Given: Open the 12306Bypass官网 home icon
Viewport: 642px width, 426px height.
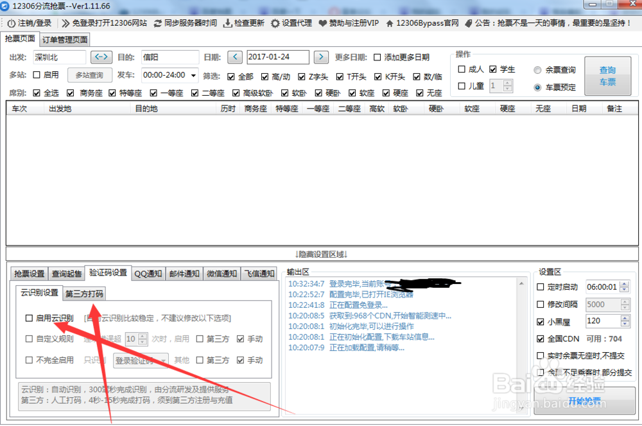Looking at the screenshot, I should point(390,23).
